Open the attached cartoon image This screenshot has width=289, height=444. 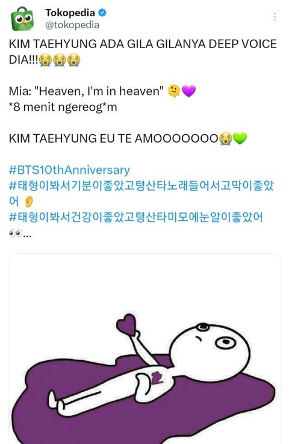(144, 349)
